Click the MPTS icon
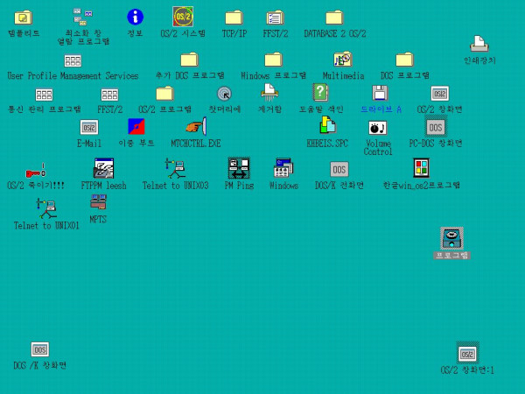 pyautogui.click(x=98, y=203)
